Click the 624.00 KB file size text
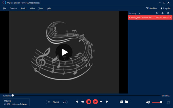Image resolution: width=173 pixels, height=108 pixels. pyautogui.click(x=167, y=18)
